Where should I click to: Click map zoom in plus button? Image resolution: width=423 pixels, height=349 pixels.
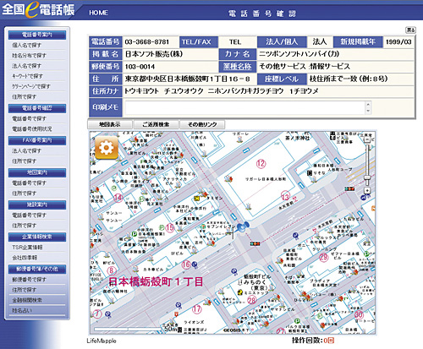click(367, 190)
